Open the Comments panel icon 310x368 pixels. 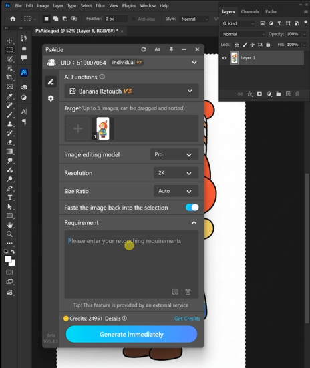[24, 57]
